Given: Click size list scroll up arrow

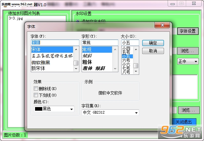Looking at the screenshot, I should pyautogui.click(x=136, y=49).
